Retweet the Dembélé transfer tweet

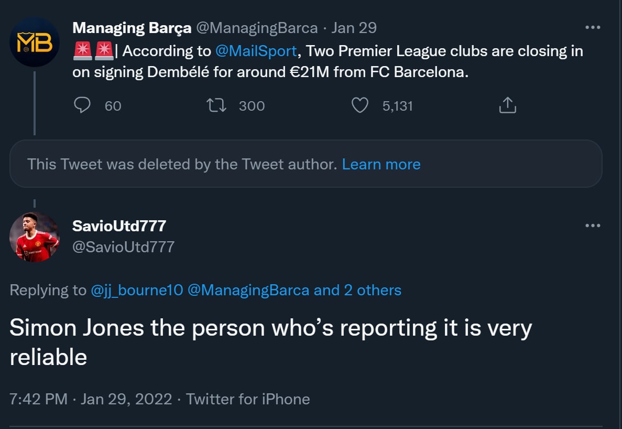pos(217,105)
